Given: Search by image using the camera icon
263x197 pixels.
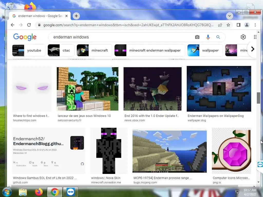Looking at the screenshot, I should [x=197, y=37].
